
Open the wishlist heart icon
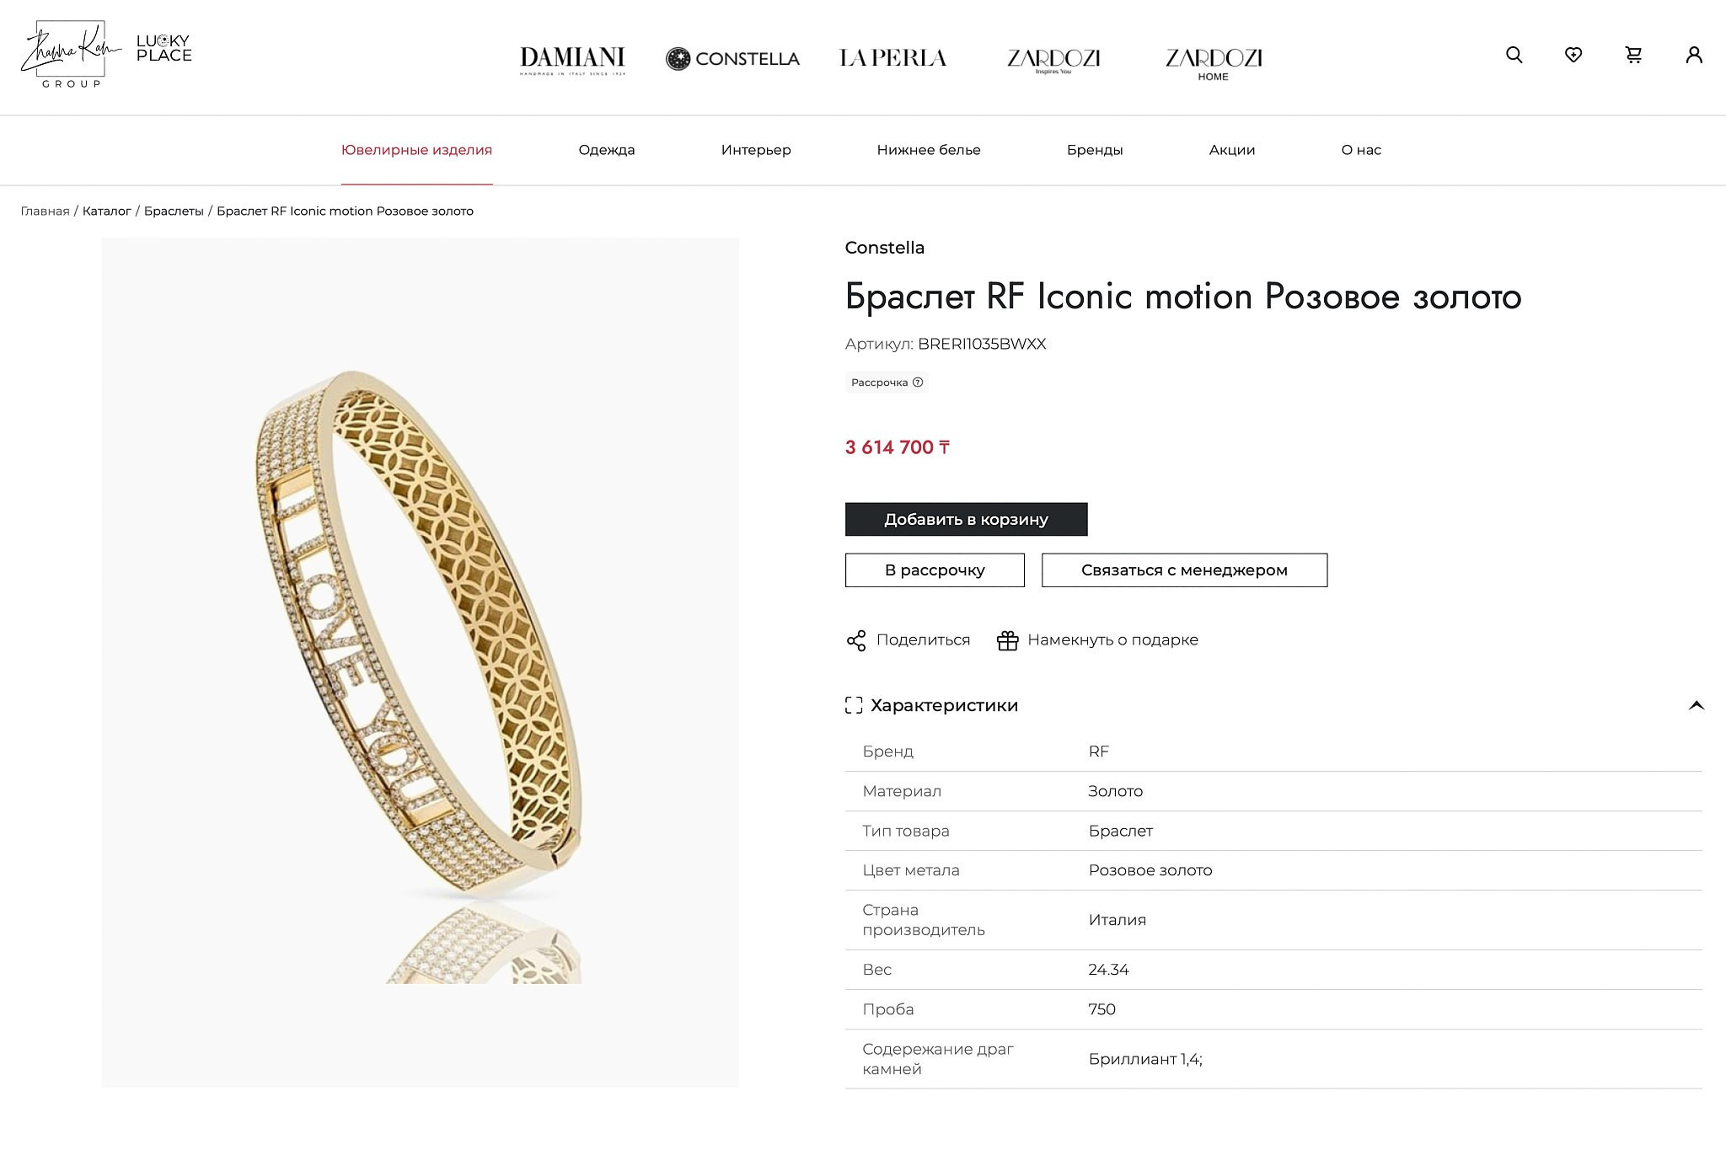[1574, 55]
